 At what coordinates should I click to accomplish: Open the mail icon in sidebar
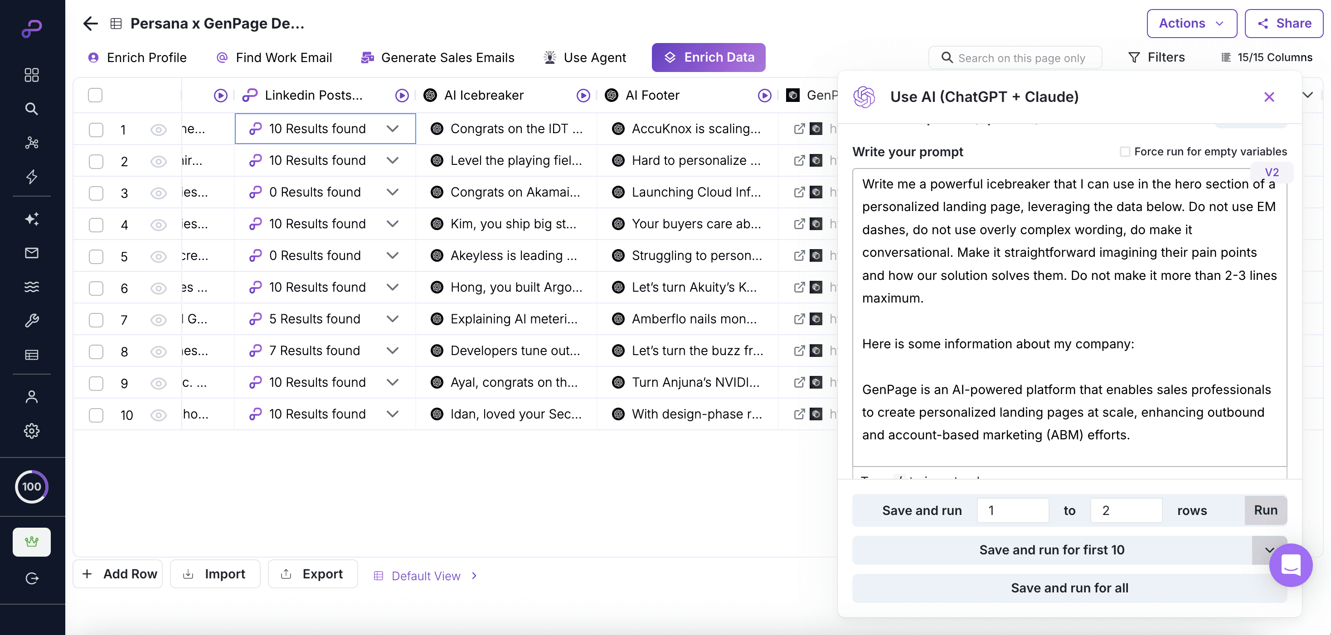32,253
